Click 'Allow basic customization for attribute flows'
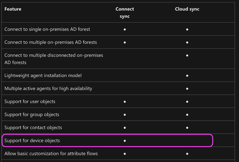Viewport: 239px width, 162px height. click(51, 153)
